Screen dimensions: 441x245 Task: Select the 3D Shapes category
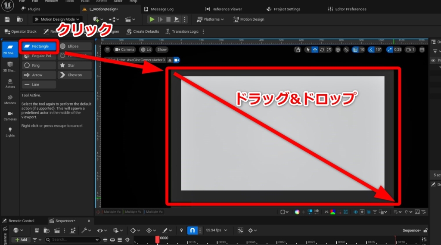pyautogui.click(x=10, y=67)
